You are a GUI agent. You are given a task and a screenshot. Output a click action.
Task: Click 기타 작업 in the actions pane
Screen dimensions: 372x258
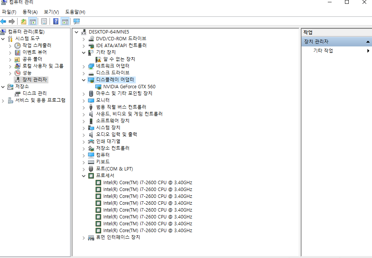tap(323, 51)
